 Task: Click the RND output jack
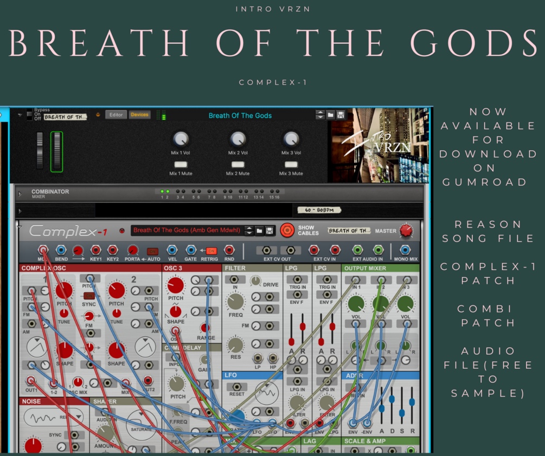pyautogui.click(x=229, y=250)
